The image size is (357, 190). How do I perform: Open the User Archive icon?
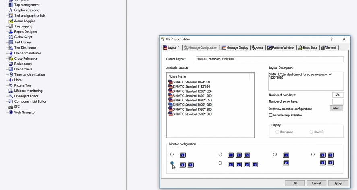coord(11,69)
